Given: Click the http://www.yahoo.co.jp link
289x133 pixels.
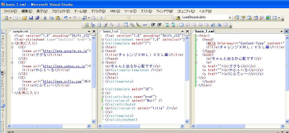Looking at the screenshot, I should click(64, 66).
